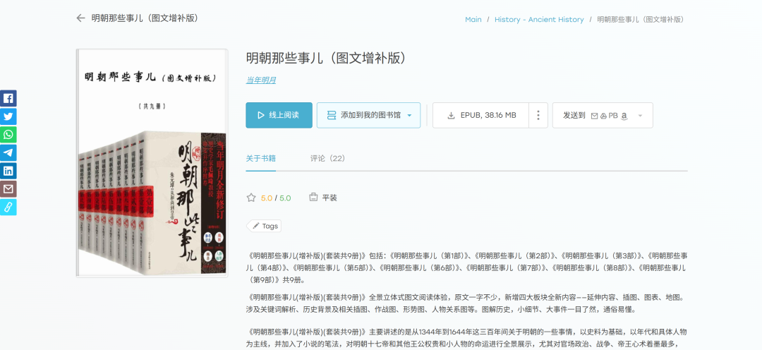Viewport: 762px width, 350px height.
Task: Expand the 添加到我的图书馆 dropdown
Action: tap(409, 116)
